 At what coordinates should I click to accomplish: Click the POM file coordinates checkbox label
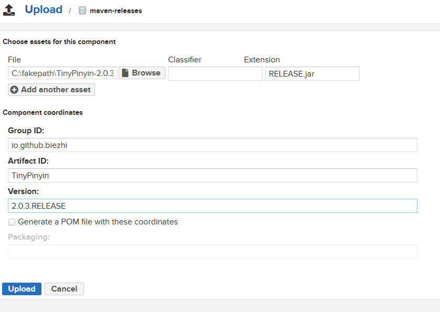[98, 222]
